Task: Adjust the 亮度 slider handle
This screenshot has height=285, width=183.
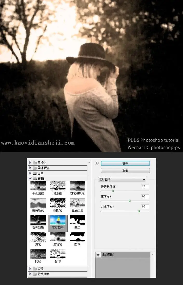Action: coord(130,201)
